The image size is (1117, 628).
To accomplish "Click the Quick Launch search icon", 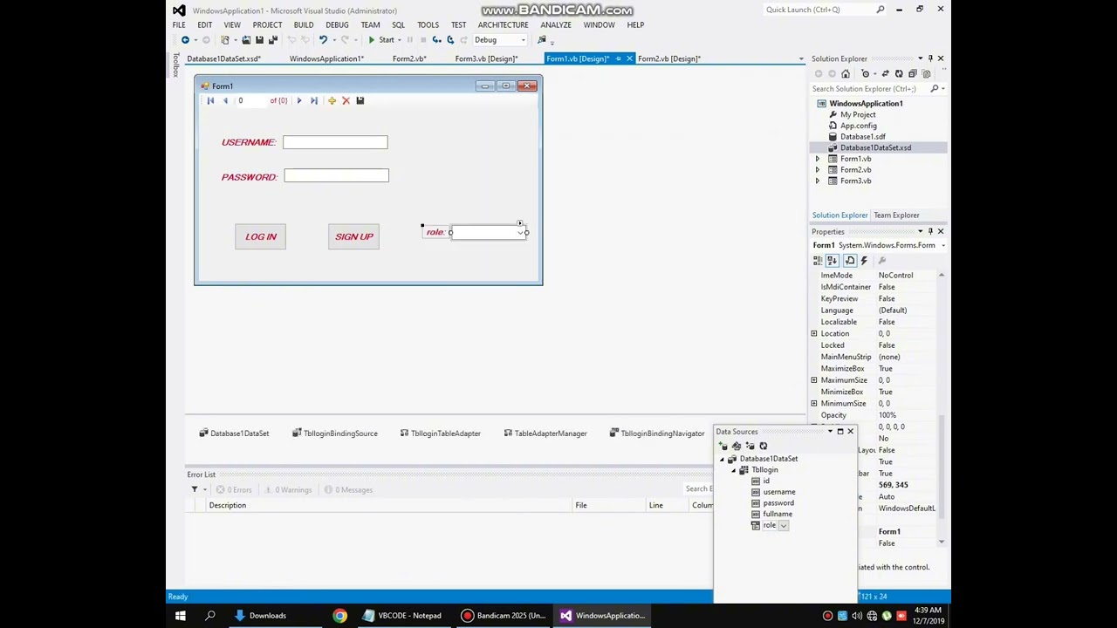I will tap(880, 10).
